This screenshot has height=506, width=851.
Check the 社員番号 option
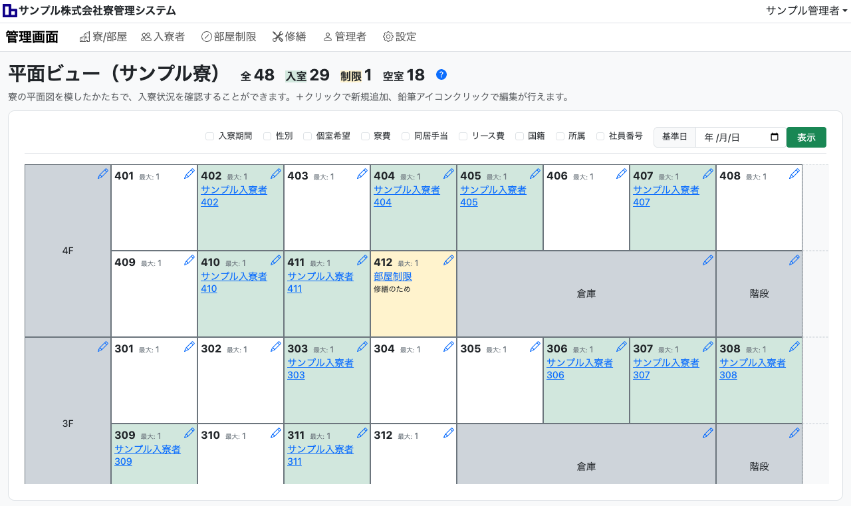click(x=600, y=136)
